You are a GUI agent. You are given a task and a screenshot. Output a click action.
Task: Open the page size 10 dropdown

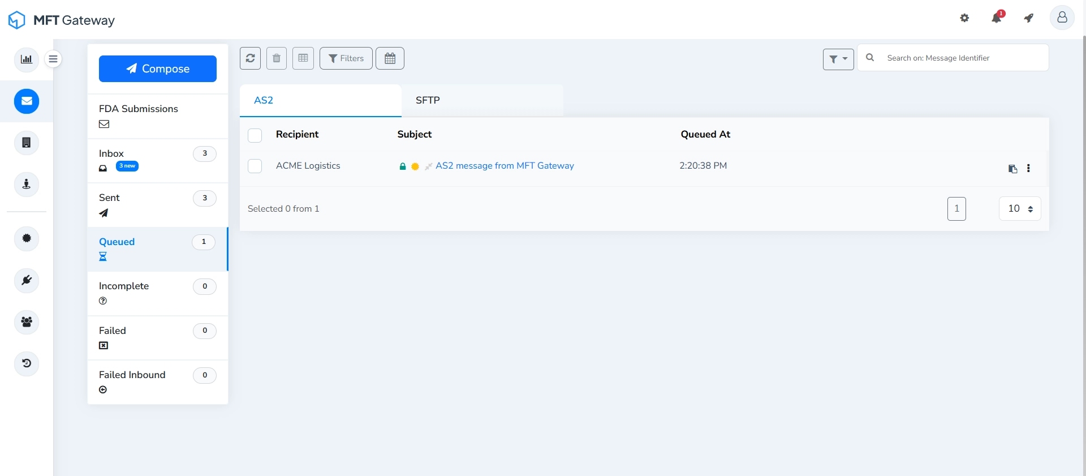pyautogui.click(x=1020, y=209)
